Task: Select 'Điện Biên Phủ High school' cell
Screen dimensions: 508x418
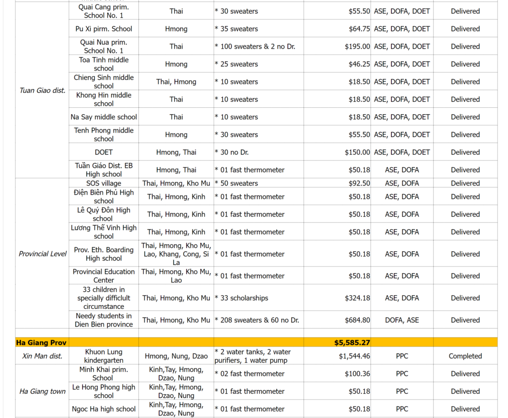Action: pos(104,196)
